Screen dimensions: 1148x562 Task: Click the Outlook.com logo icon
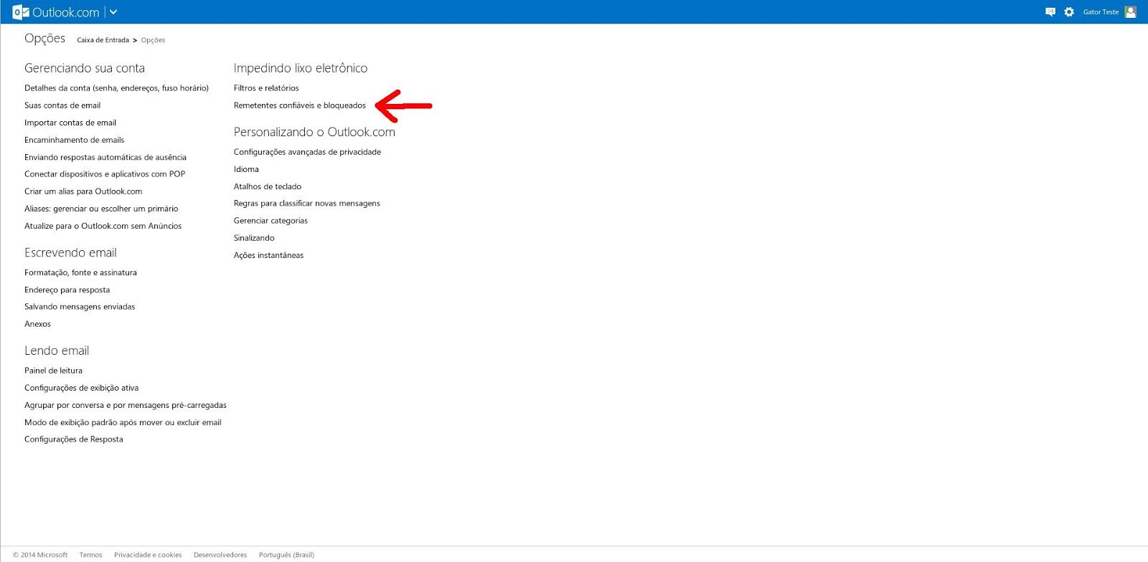21,12
